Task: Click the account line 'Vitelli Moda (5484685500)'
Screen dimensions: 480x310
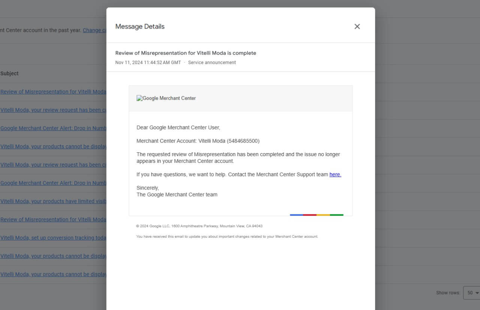Action: click(x=198, y=141)
